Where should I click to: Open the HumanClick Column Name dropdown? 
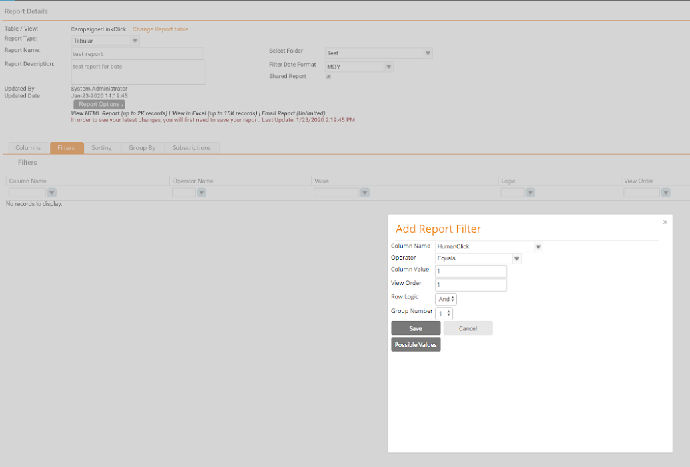click(x=537, y=246)
